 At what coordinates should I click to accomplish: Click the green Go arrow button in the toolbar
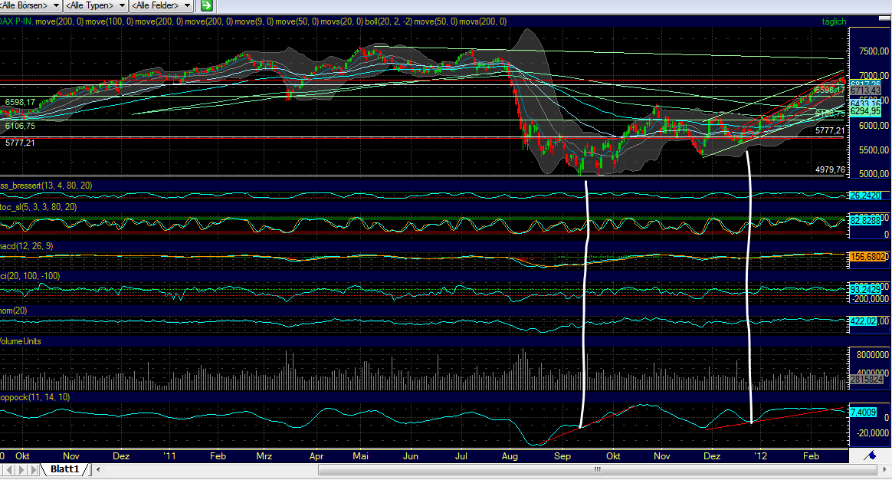[x=205, y=5]
